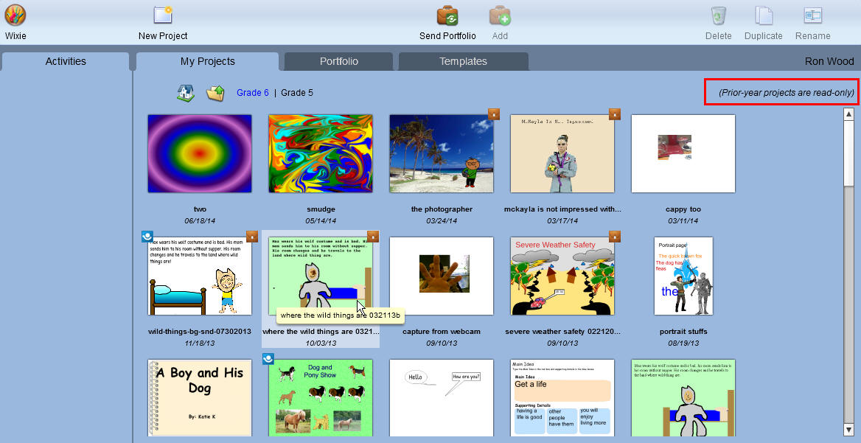Click the Add to portfolio icon
This screenshot has height=443, width=861.
501,15
